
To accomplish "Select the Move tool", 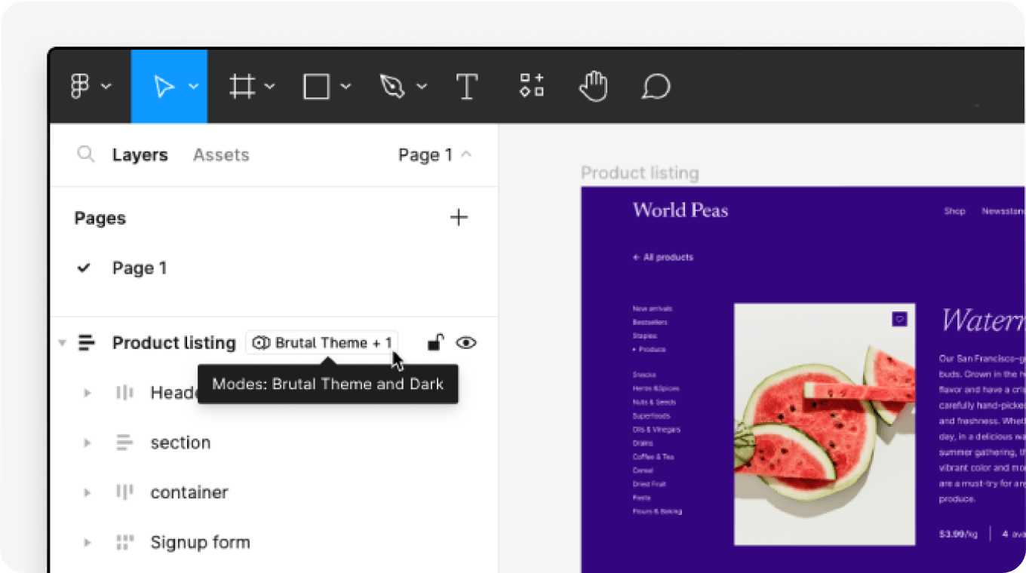I will coord(164,87).
